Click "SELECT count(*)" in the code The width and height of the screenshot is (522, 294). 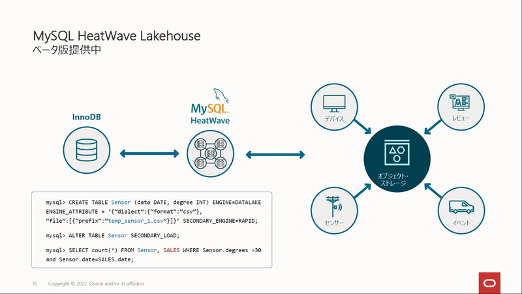93,250
